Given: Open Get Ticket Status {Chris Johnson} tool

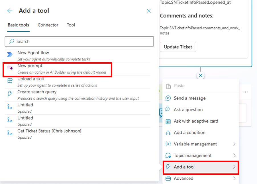Looking at the screenshot, I should [x=49, y=131].
